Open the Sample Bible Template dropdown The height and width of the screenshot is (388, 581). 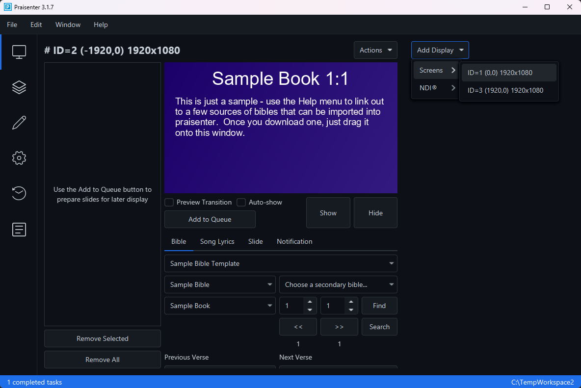pos(281,263)
